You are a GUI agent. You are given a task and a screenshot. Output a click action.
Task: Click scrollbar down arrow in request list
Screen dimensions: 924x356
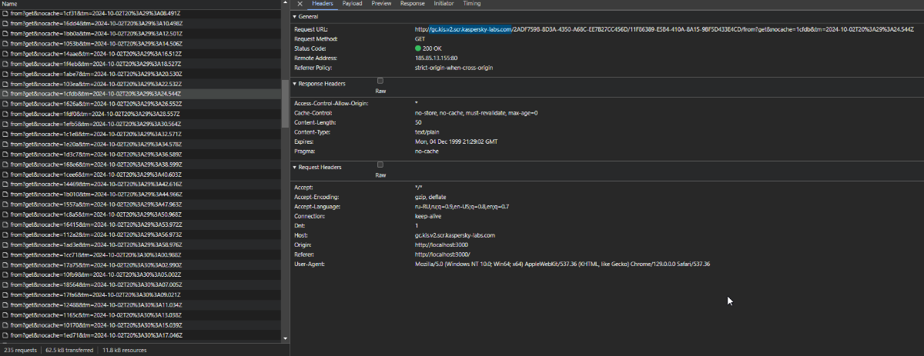coord(286,338)
